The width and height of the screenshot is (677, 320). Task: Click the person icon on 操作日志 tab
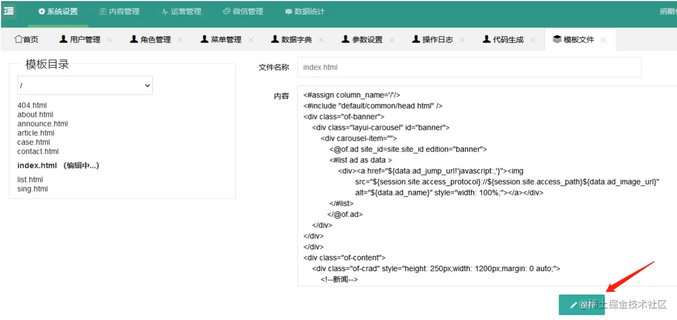416,39
